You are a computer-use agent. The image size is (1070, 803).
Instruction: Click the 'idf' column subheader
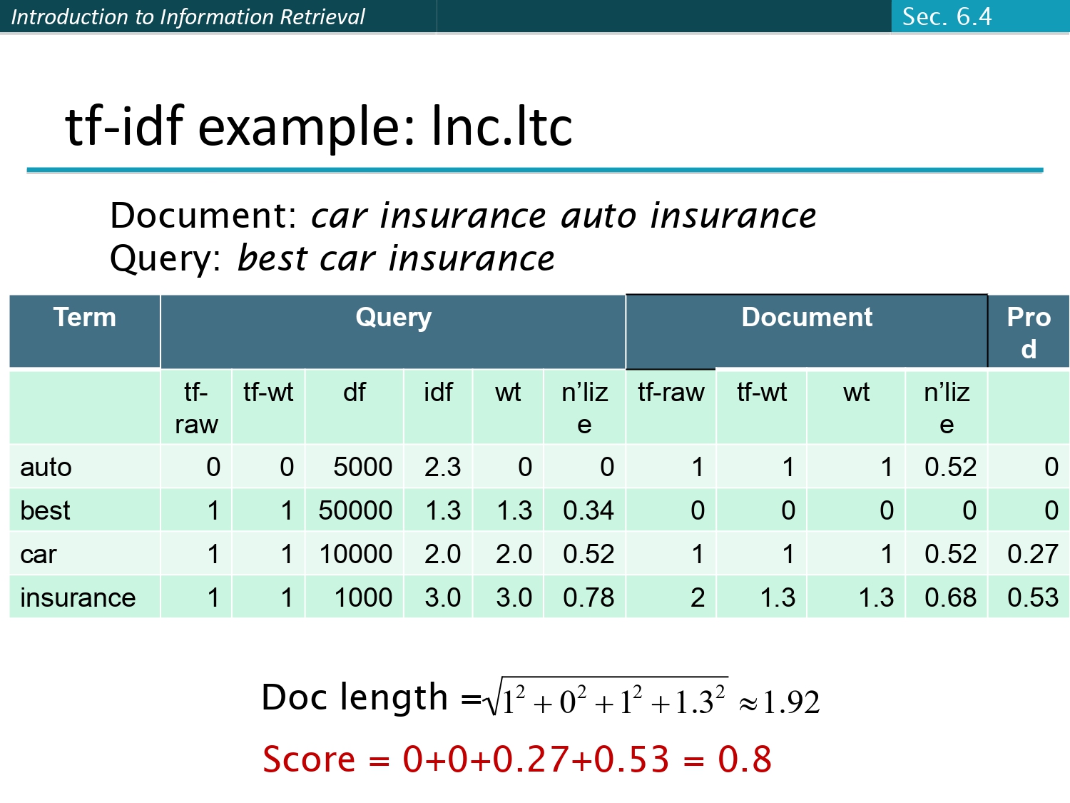(x=437, y=393)
